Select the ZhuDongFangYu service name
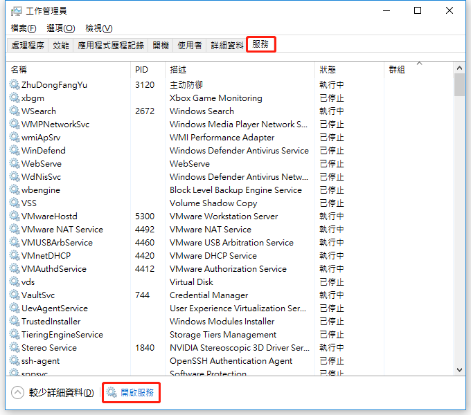This screenshot has width=471, height=415. pos(54,85)
